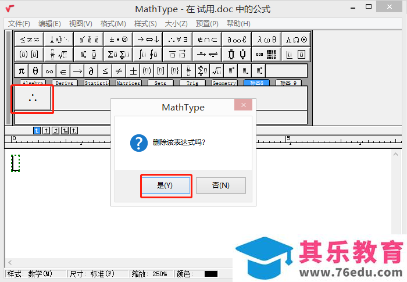Switch to the Statistics tab
Screen dimensions: 407x282
pos(97,83)
